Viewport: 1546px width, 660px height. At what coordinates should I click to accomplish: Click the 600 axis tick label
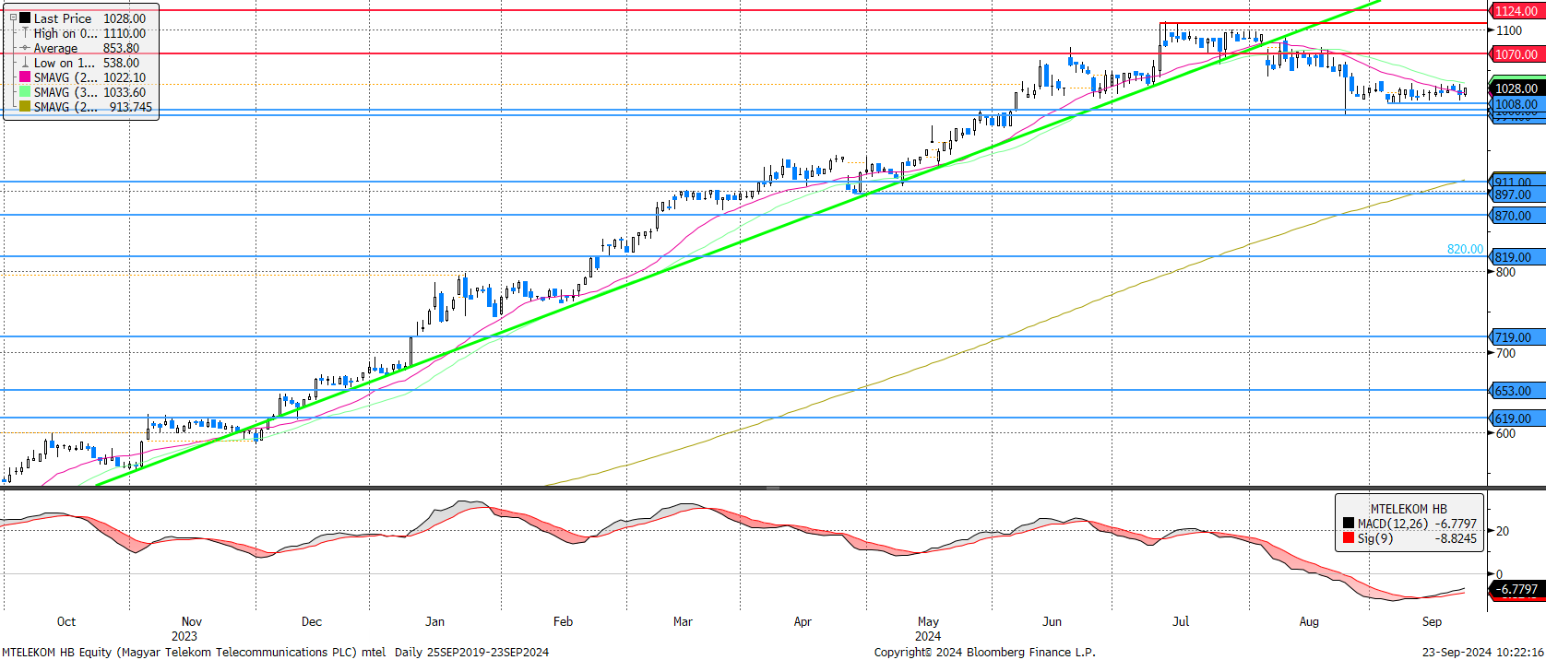1505,433
